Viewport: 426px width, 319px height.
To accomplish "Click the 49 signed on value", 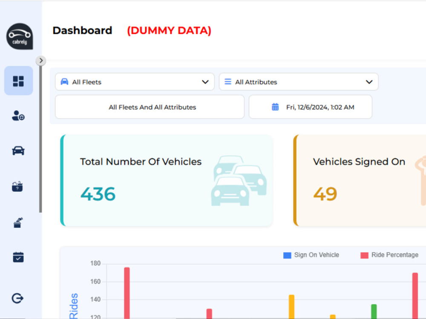I will click(x=325, y=194).
